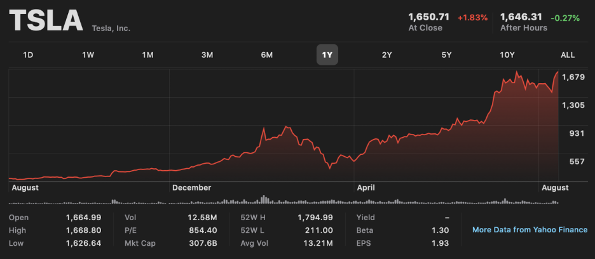Switch chart to 1W range
595x259 pixels.
[88, 55]
